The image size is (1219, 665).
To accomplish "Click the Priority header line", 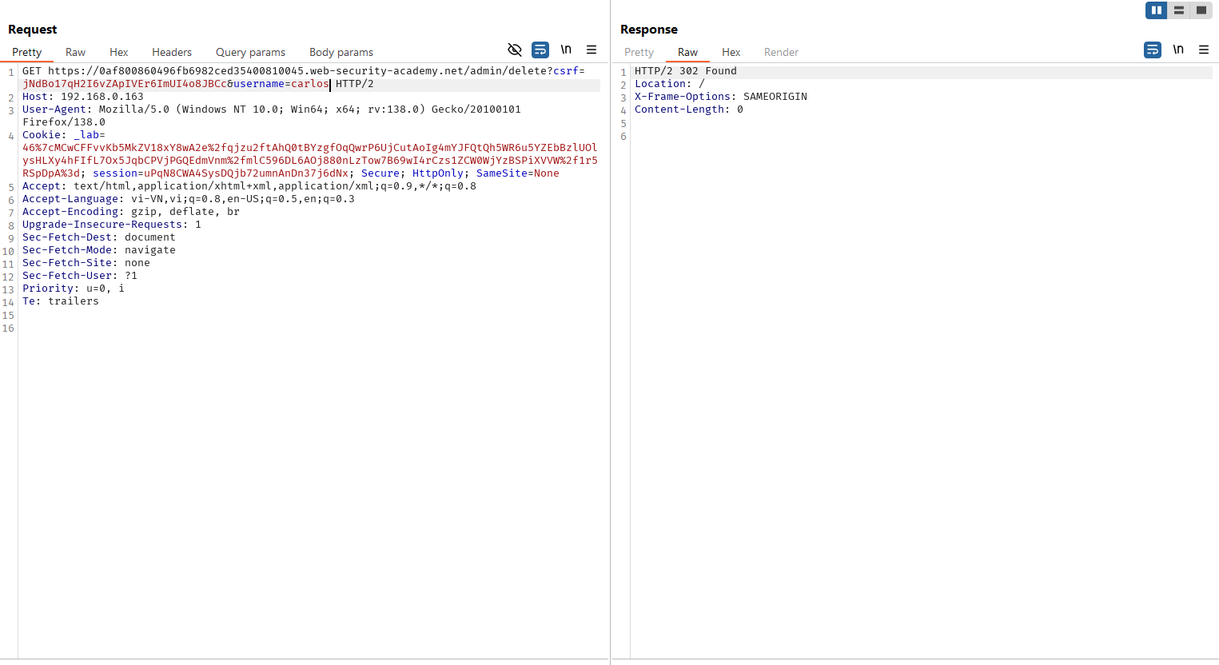I will click(x=74, y=289).
